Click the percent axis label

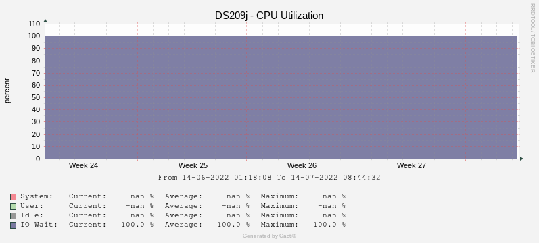pos(7,90)
